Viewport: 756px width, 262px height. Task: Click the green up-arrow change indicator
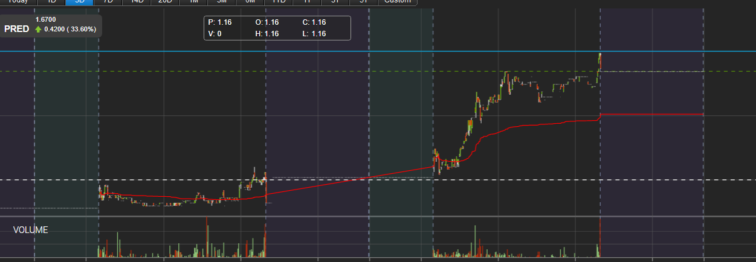(39, 29)
